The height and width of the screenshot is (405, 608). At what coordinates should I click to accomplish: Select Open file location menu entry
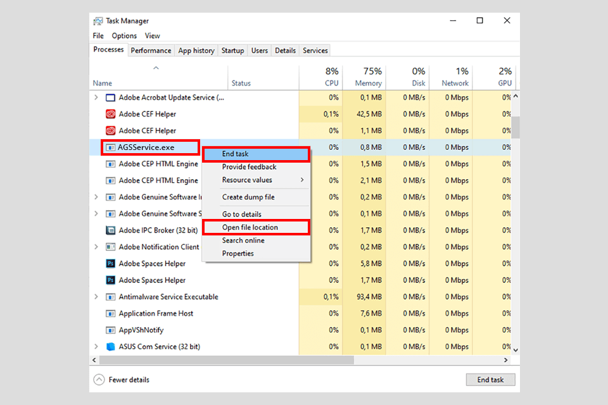256,227
